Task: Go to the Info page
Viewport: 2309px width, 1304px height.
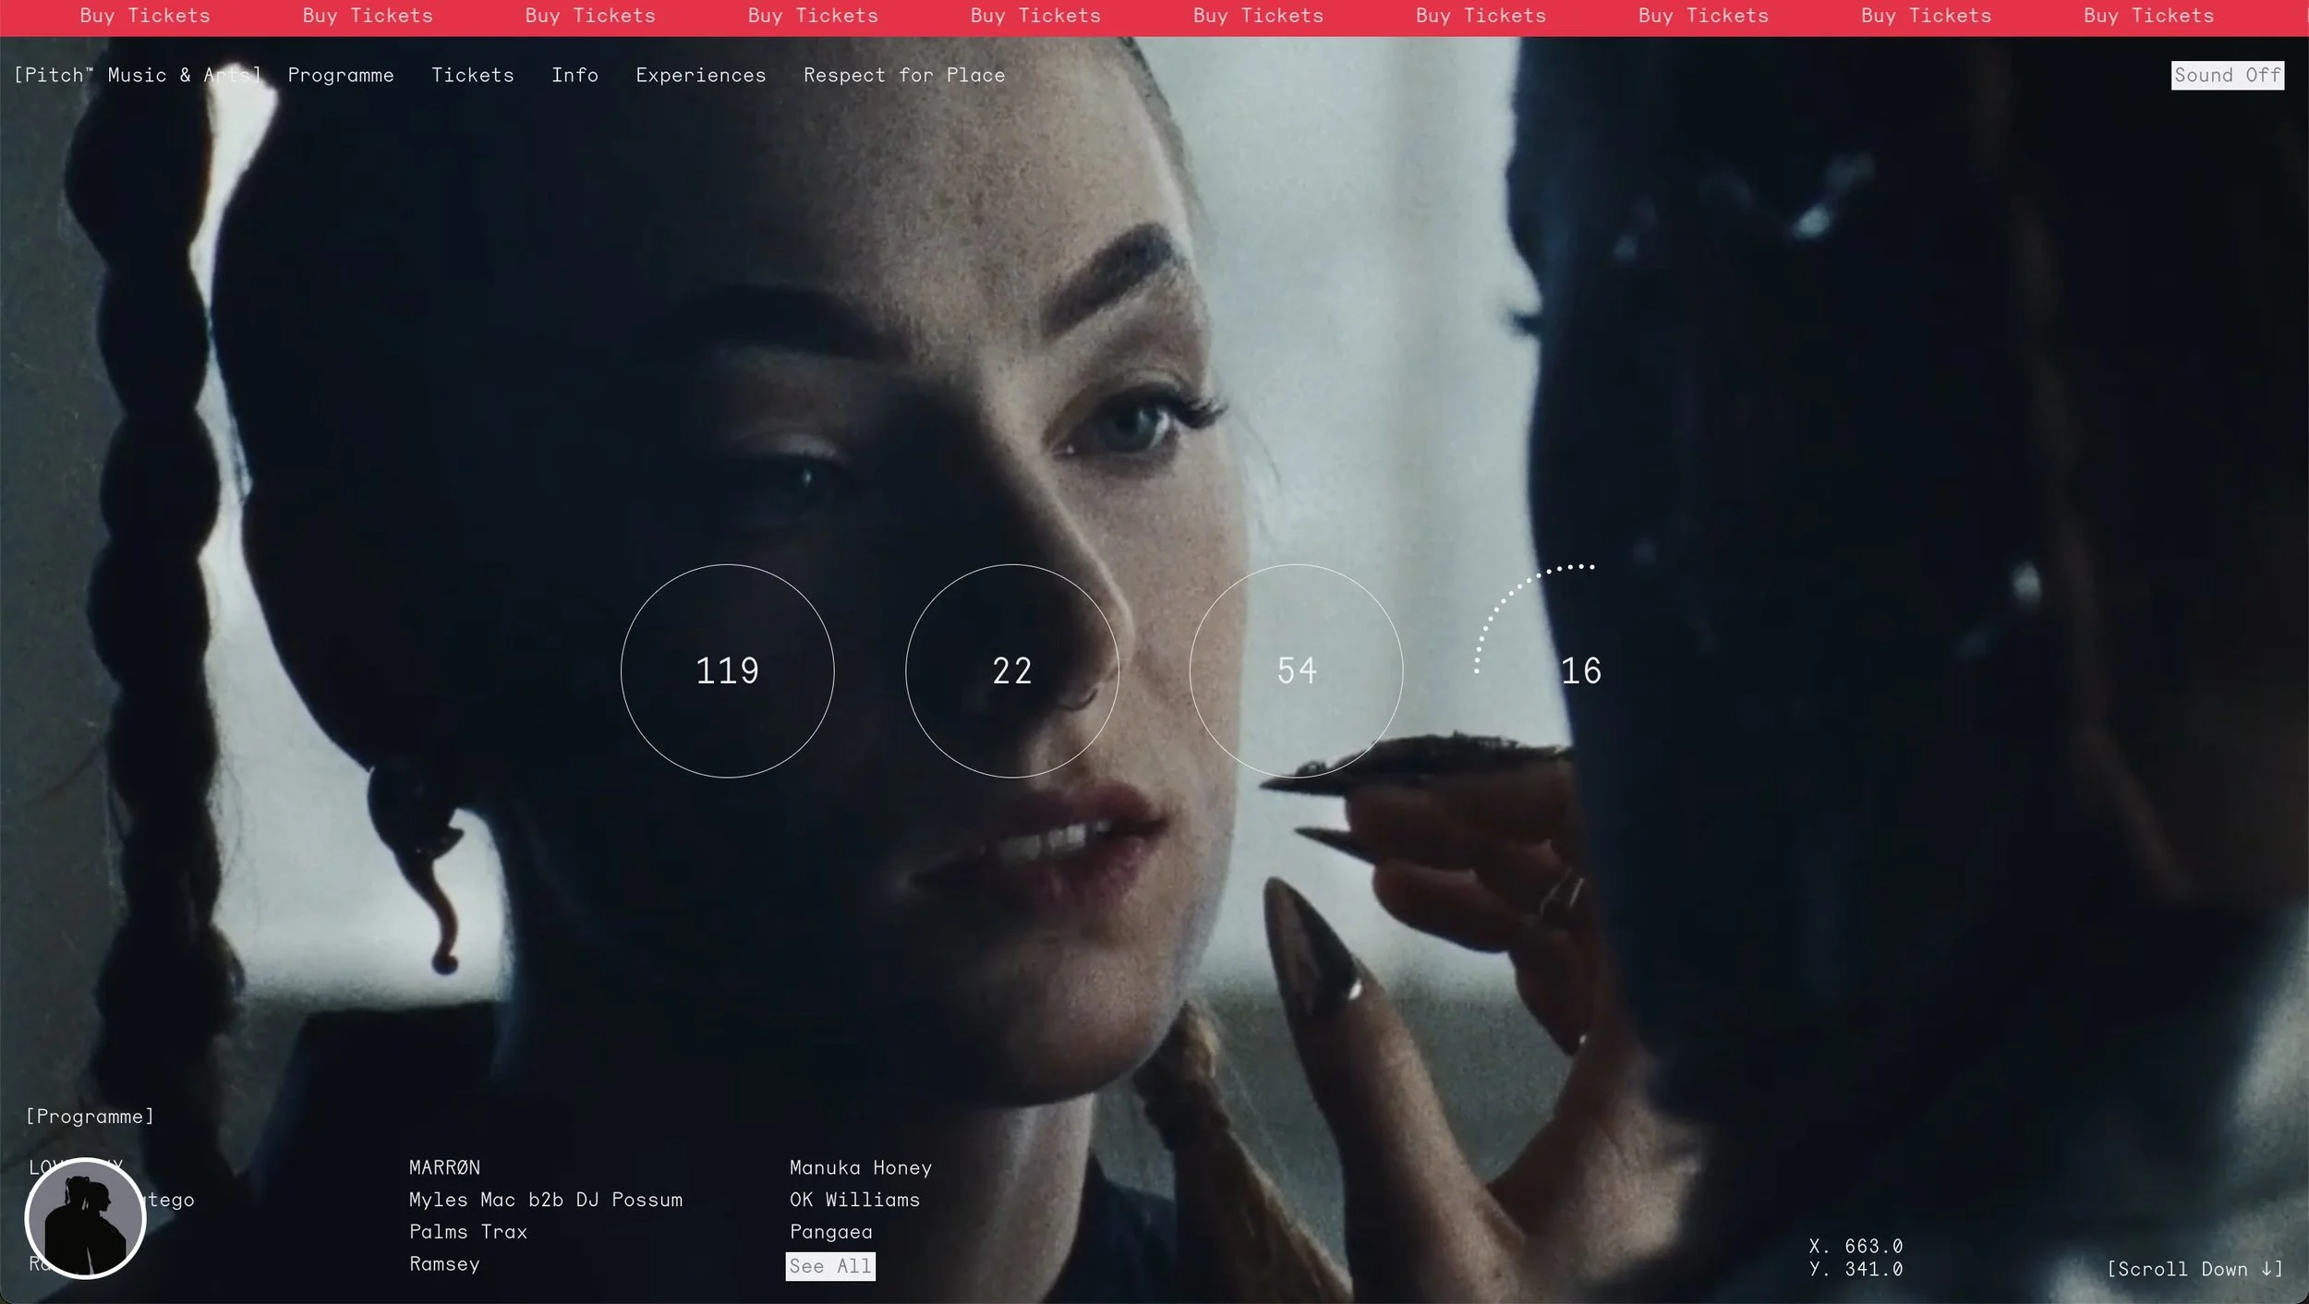Action: (x=574, y=76)
